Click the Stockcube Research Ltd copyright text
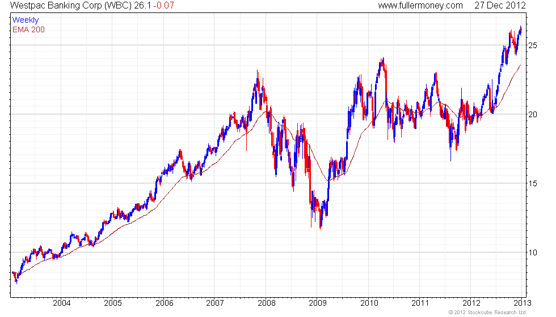This screenshot has width=556, height=317. [487, 312]
